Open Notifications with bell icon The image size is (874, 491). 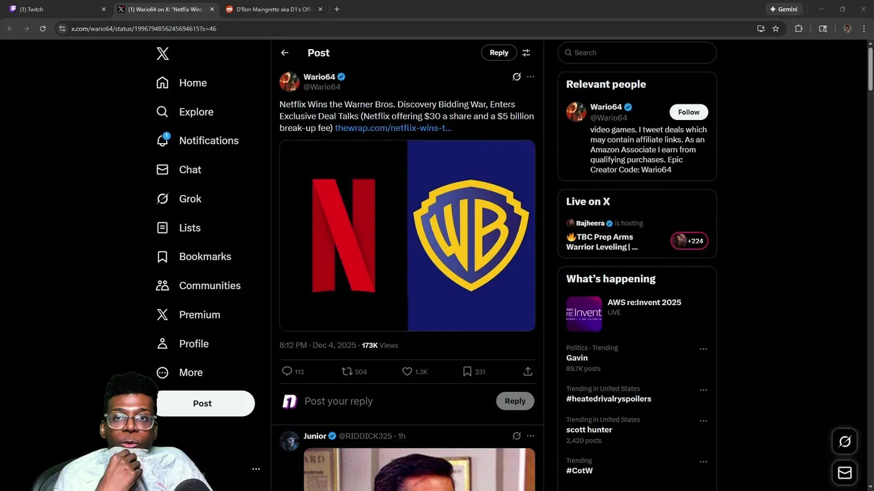[197, 140]
